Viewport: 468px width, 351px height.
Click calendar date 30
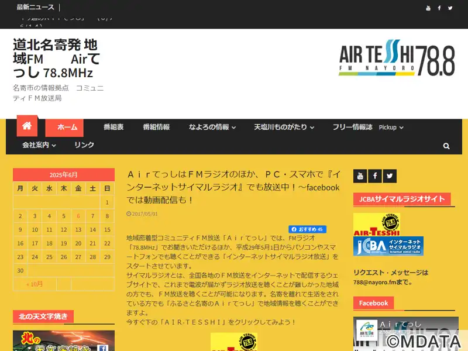[20, 271]
